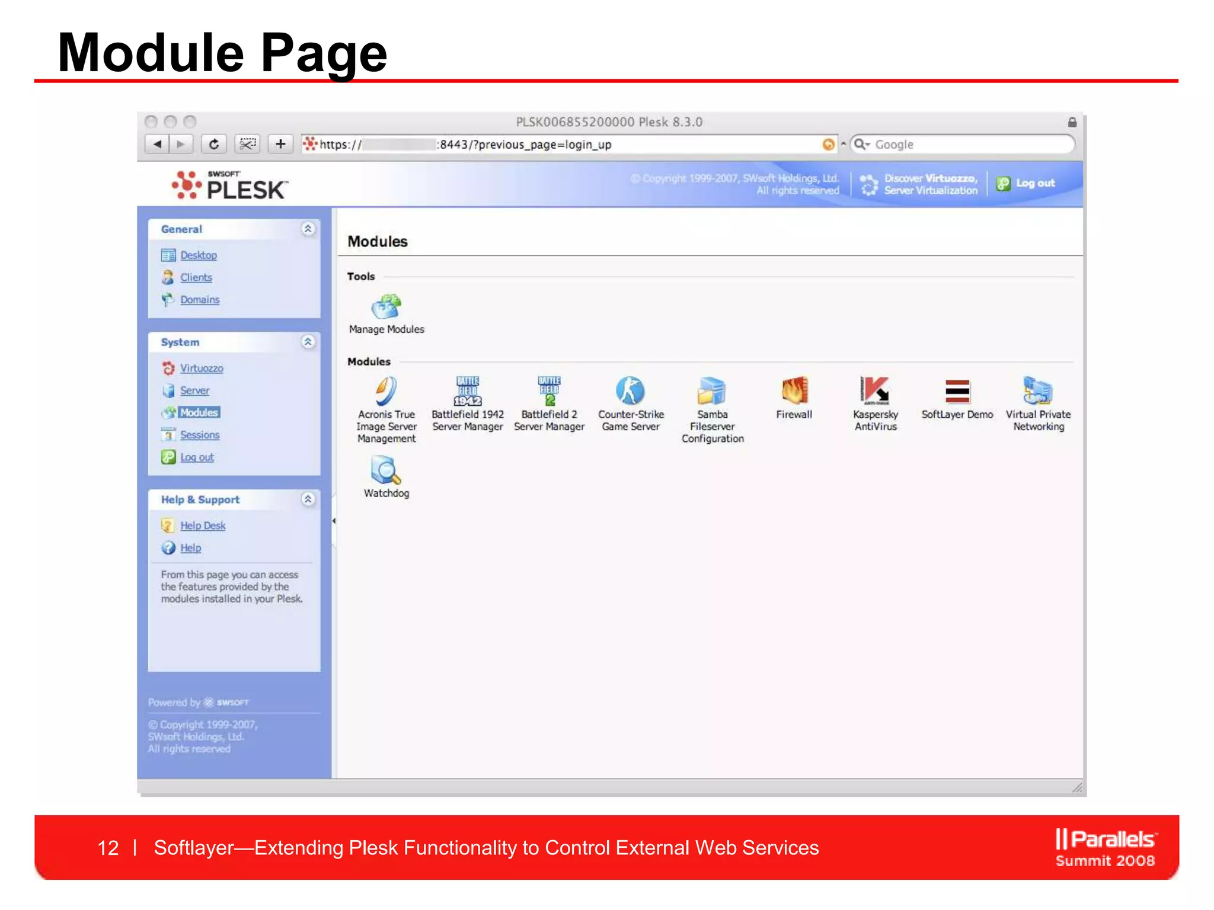1214x910 pixels.
Task: Click the orange RSS/snapback icon in address bar
Action: 829,145
